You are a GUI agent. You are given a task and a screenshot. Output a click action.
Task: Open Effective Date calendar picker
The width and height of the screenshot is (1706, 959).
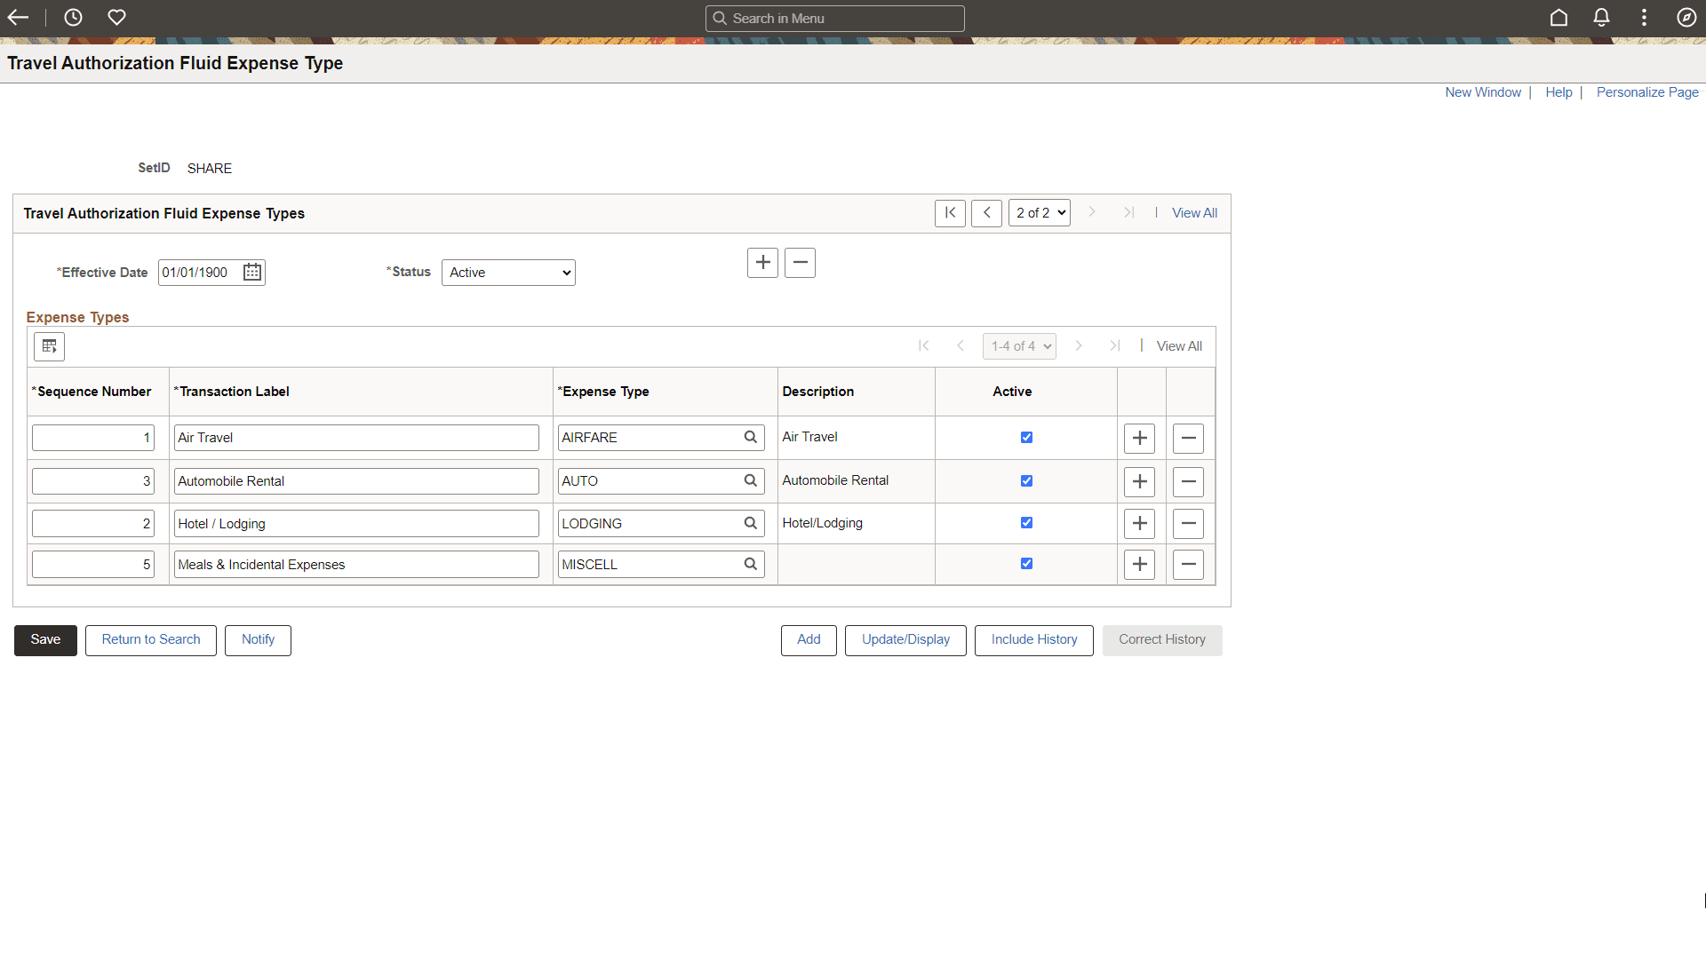click(x=252, y=273)
